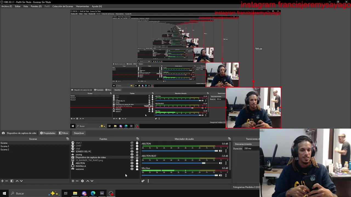Mute the ABLETON audio channel speaker
351x197 pixels.
pos(220,151)
